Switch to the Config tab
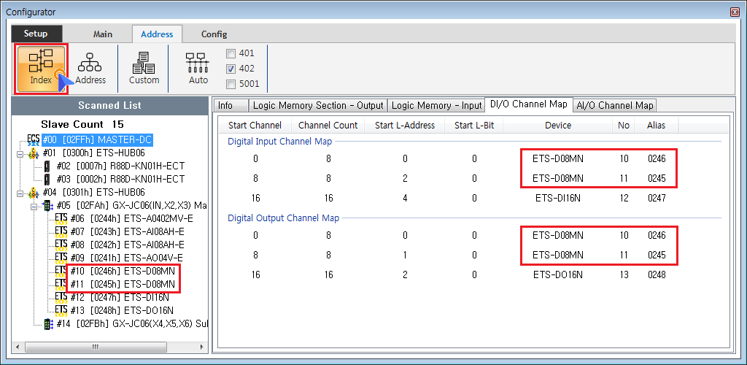Image resolution: width=747 pixels, height=365 pixels. click(214, 34)
